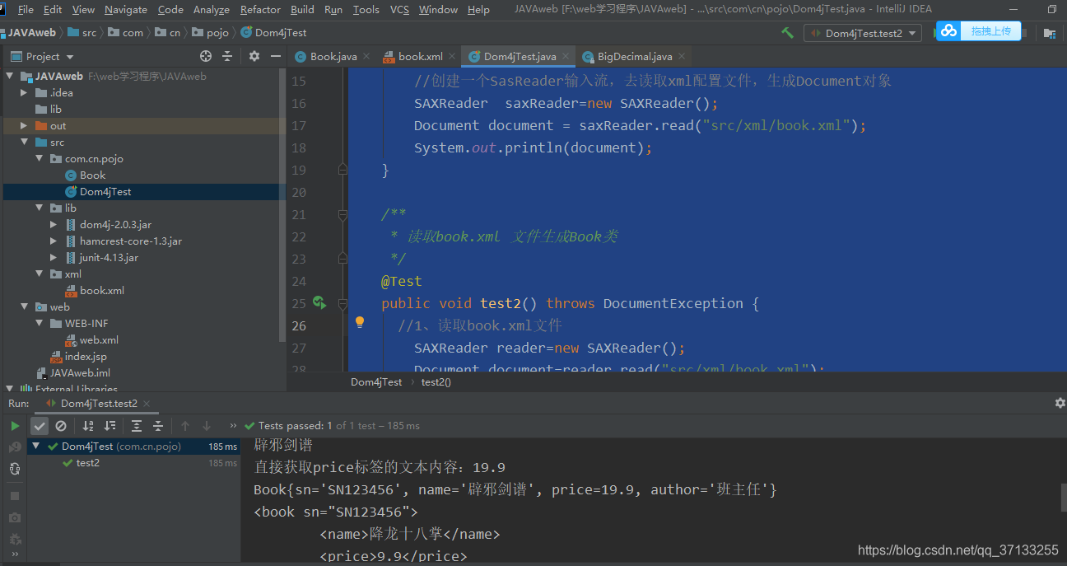Click dump threads camera icon
Image resolution: width=1067 pixels, height=566 pixels.
(15, 517)
